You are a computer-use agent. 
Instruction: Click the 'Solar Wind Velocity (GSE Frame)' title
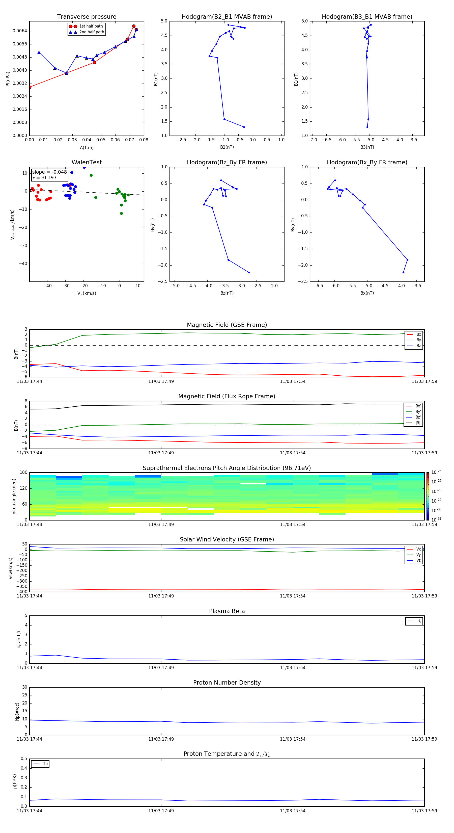(x=227, y=539)
